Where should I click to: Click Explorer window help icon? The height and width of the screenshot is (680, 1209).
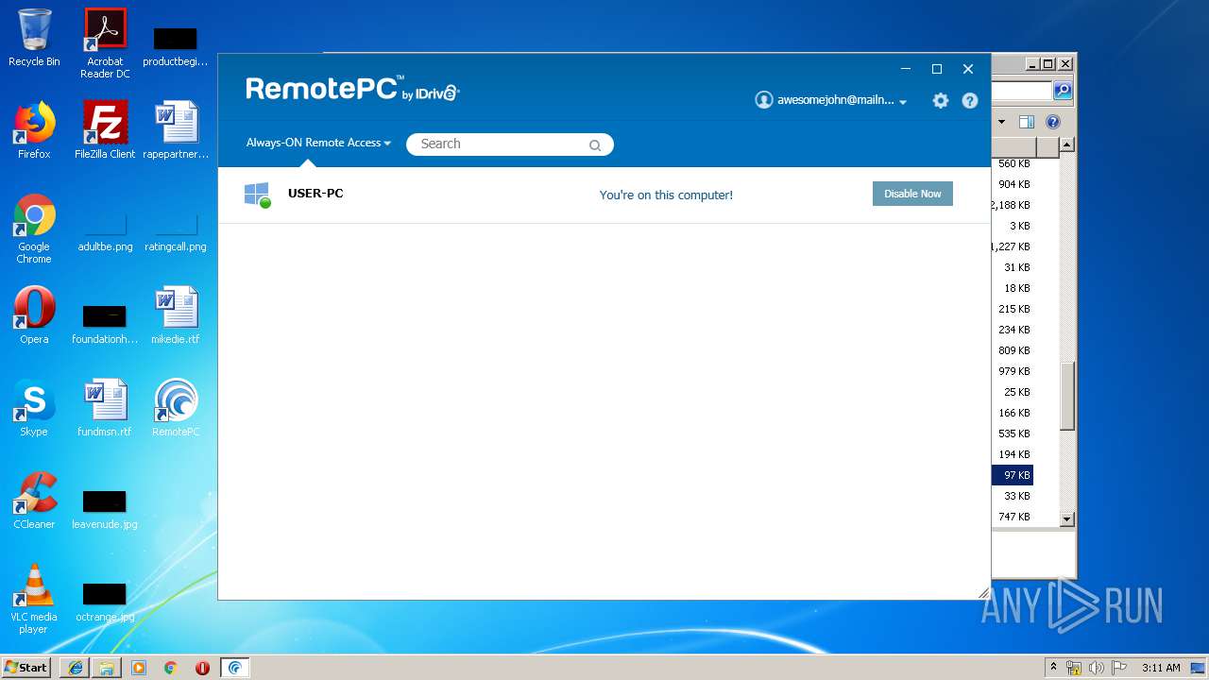pyautogui.click(x=1053, y=122)
